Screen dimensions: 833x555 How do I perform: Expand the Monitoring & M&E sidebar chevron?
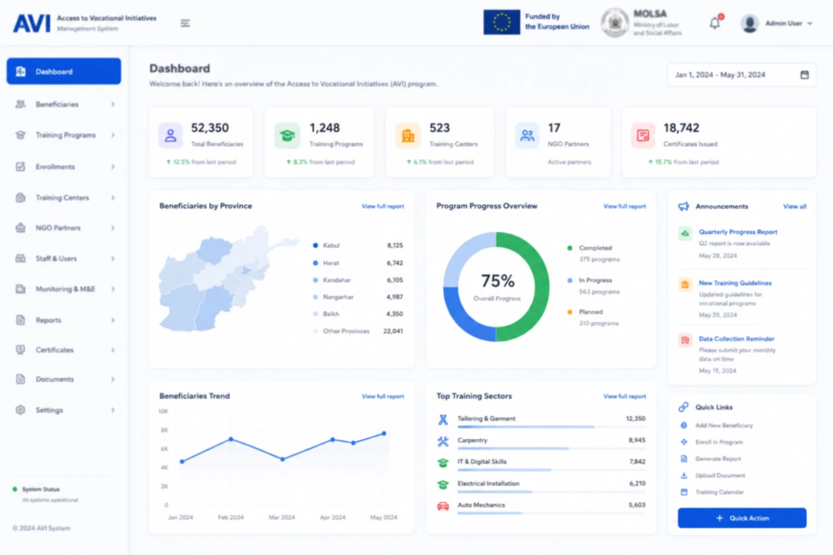[113, 289]
